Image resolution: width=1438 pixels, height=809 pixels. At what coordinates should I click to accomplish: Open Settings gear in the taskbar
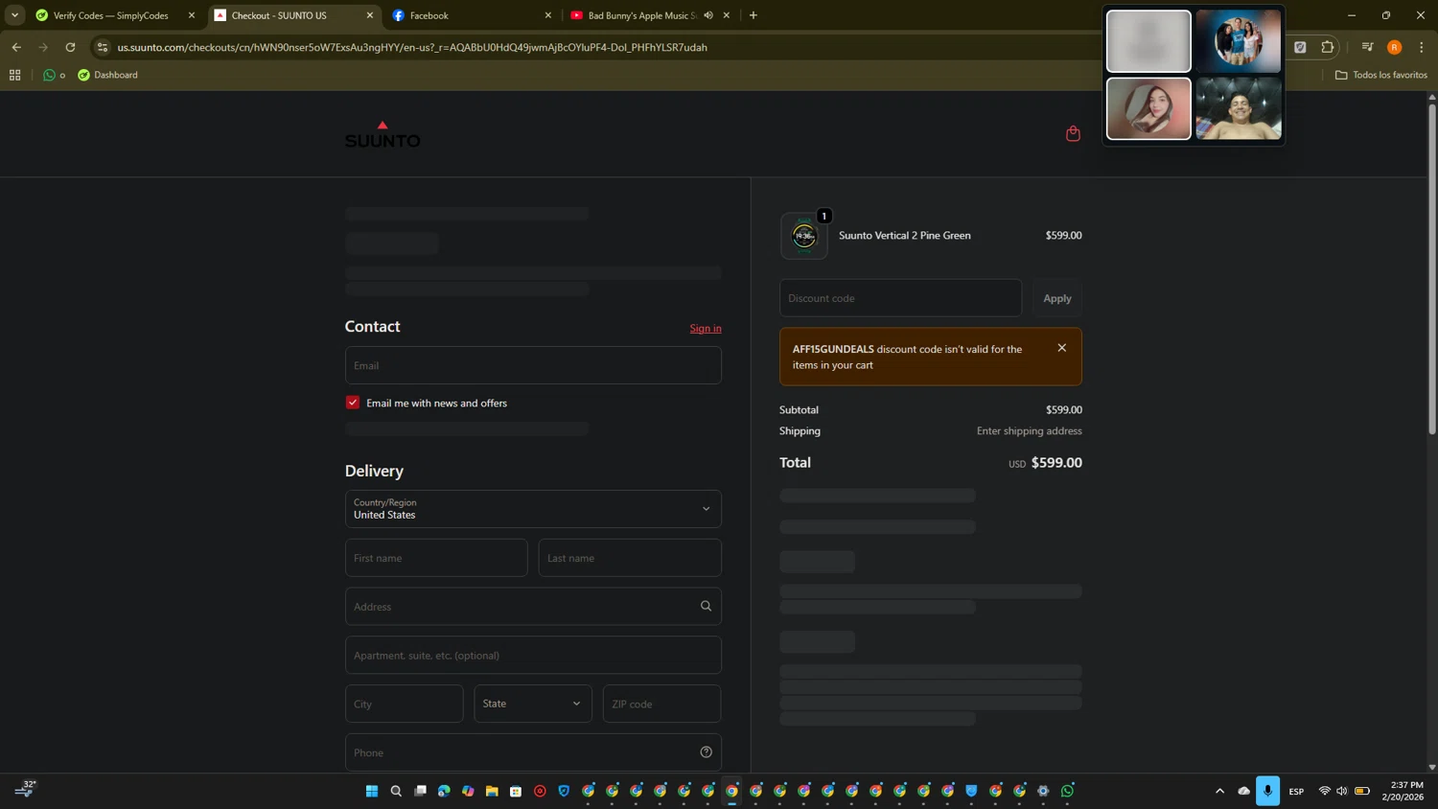tap(1043, 791)
